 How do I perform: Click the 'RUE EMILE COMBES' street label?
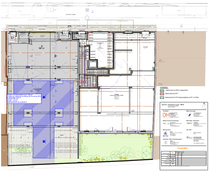71,14
